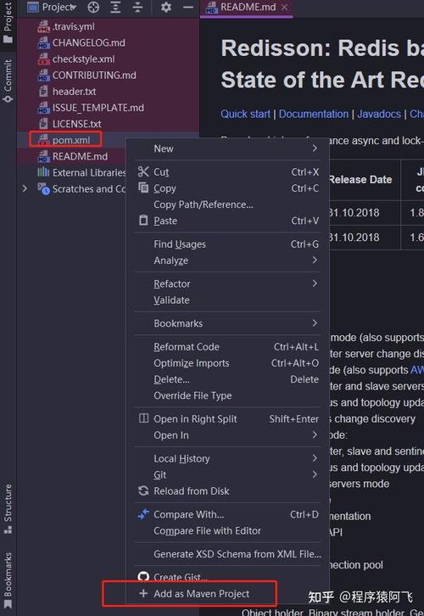This screenshot has width=424, height=616.
Task: Choose Override File Type
Action: (x=228, y=395)
